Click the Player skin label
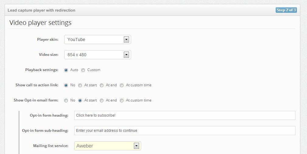 tap(48, 39)
